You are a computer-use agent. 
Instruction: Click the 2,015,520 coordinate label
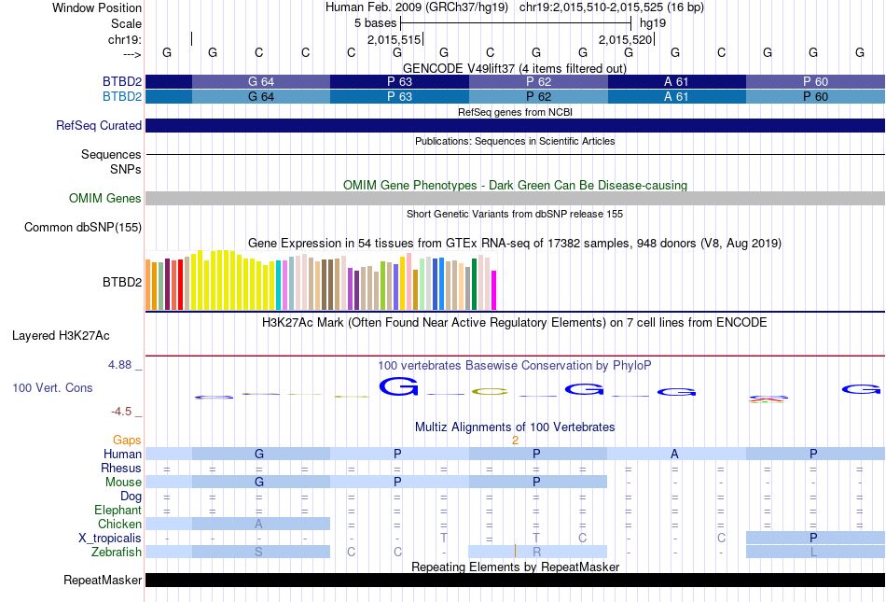coord(625,39)
